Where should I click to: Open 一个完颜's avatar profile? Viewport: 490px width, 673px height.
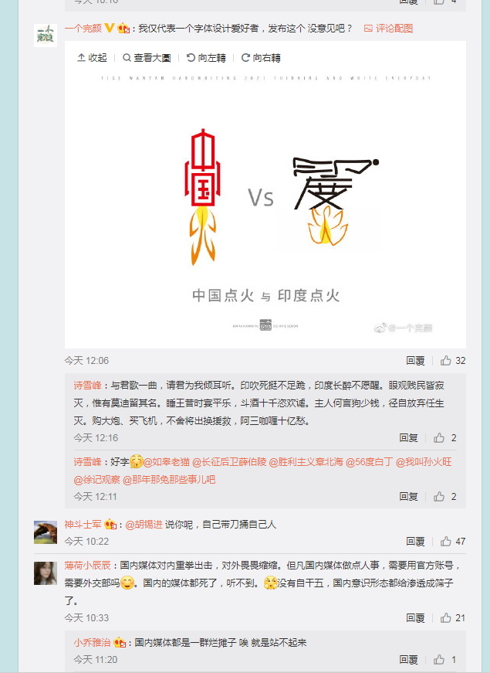[46, 36]
